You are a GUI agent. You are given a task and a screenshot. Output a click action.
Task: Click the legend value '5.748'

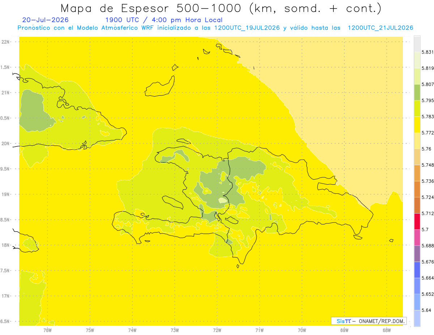pyautogui.click(x=427, y=165)
